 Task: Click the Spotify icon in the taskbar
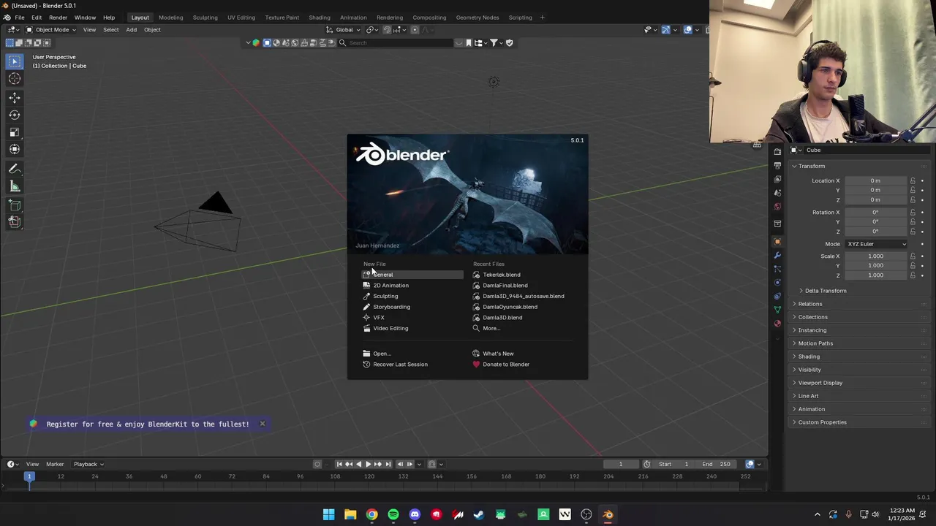(393, 514)
